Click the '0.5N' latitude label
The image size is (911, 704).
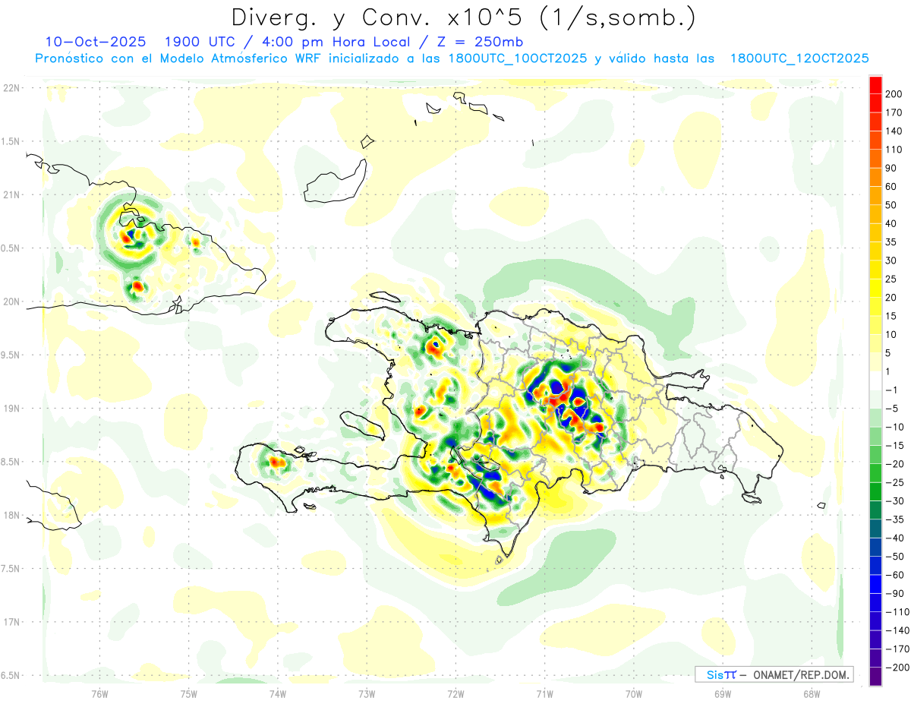(x=11, y=248)
